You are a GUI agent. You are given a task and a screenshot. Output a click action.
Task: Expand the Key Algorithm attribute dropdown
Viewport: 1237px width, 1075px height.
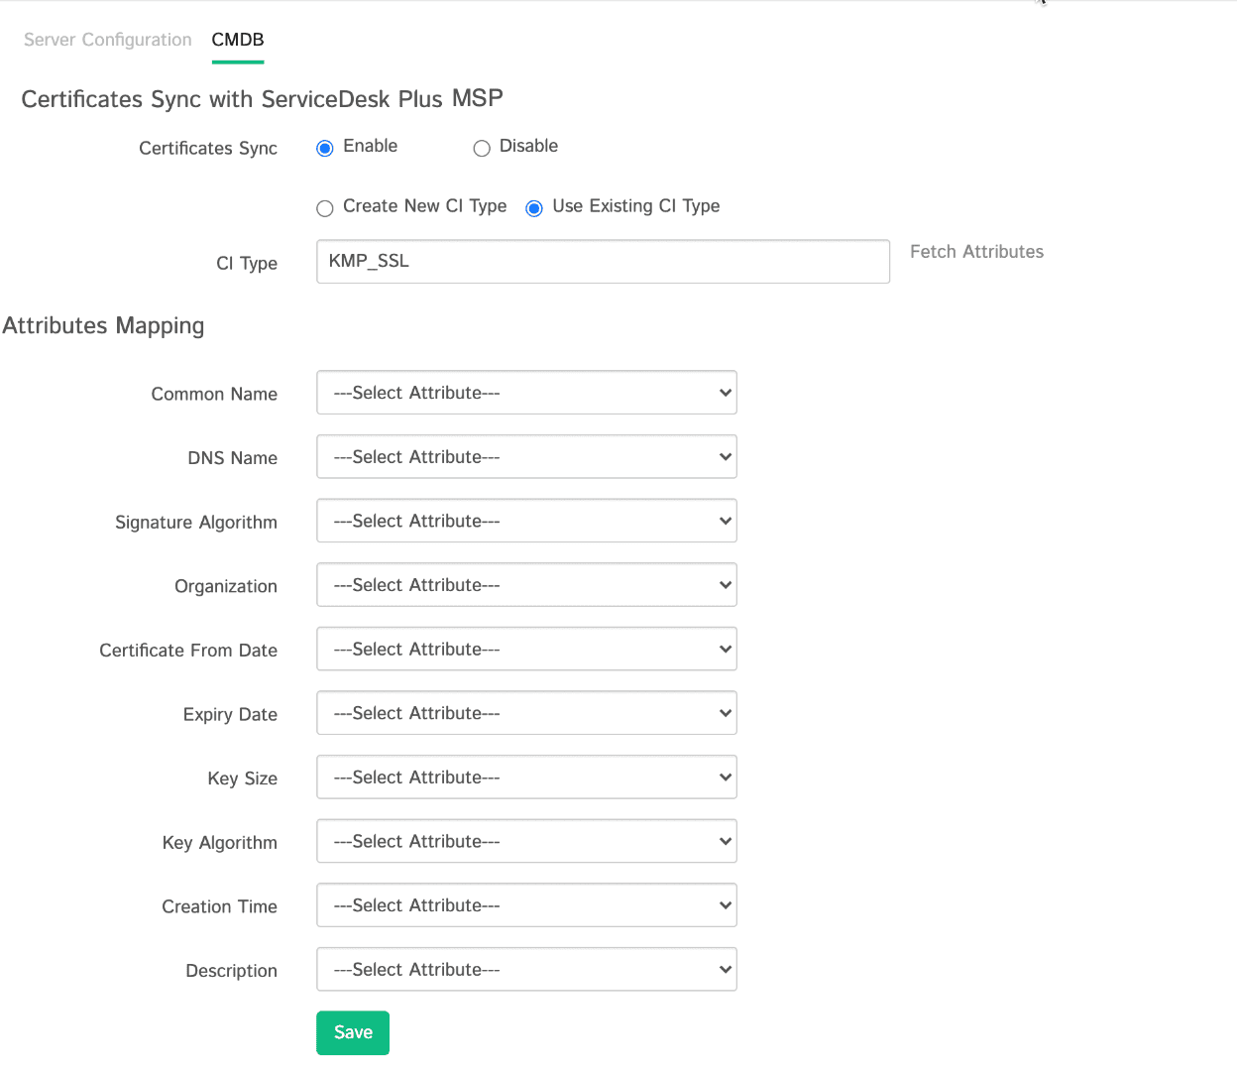tap(526, 841)
